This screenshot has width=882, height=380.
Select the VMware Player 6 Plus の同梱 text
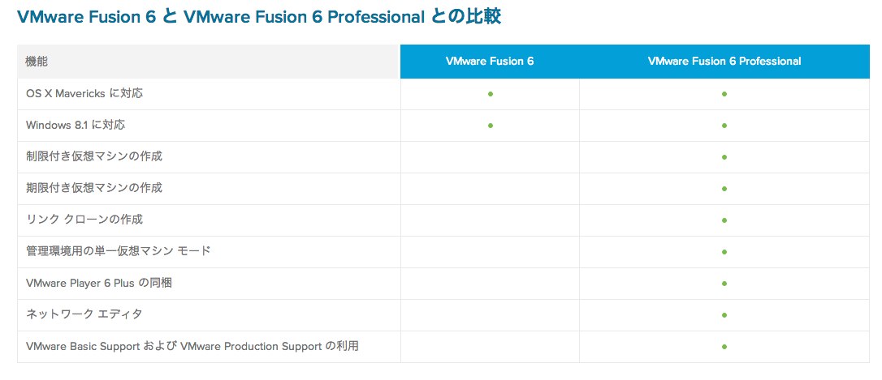click(99, 283)
